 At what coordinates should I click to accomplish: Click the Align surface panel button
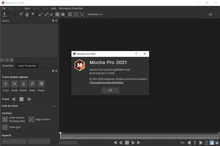[31, 120]
